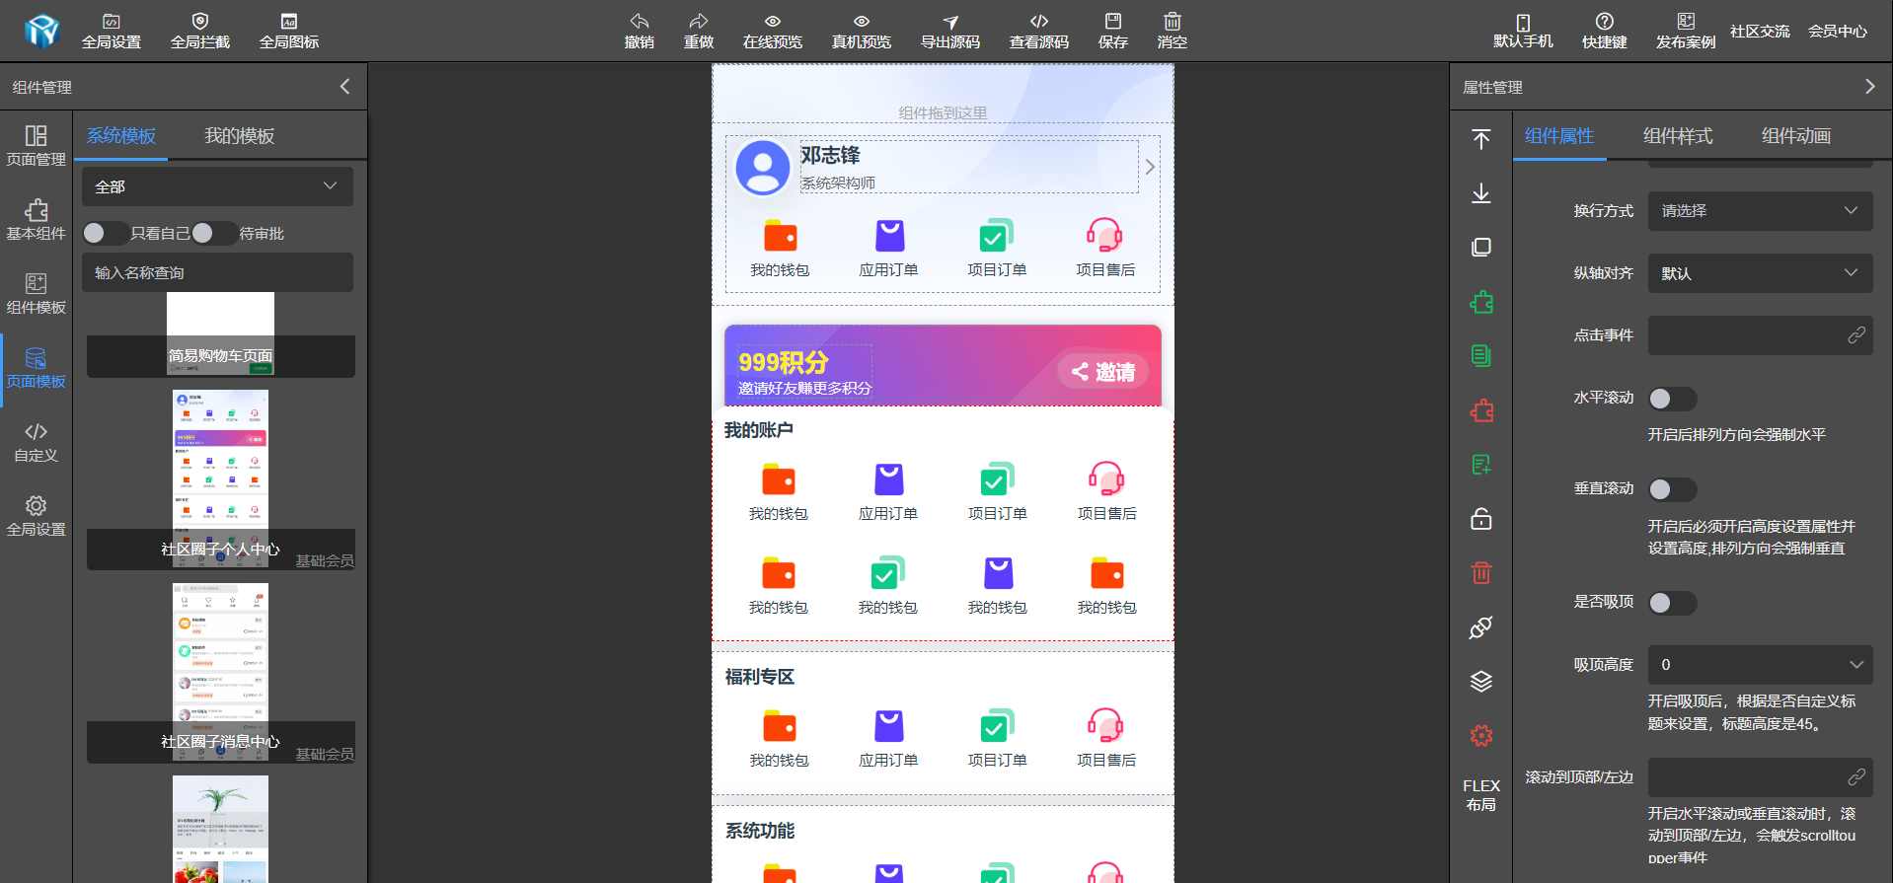
Task: Select 社区圈子个人中心 template thumbnail
Action: [220, 479]
